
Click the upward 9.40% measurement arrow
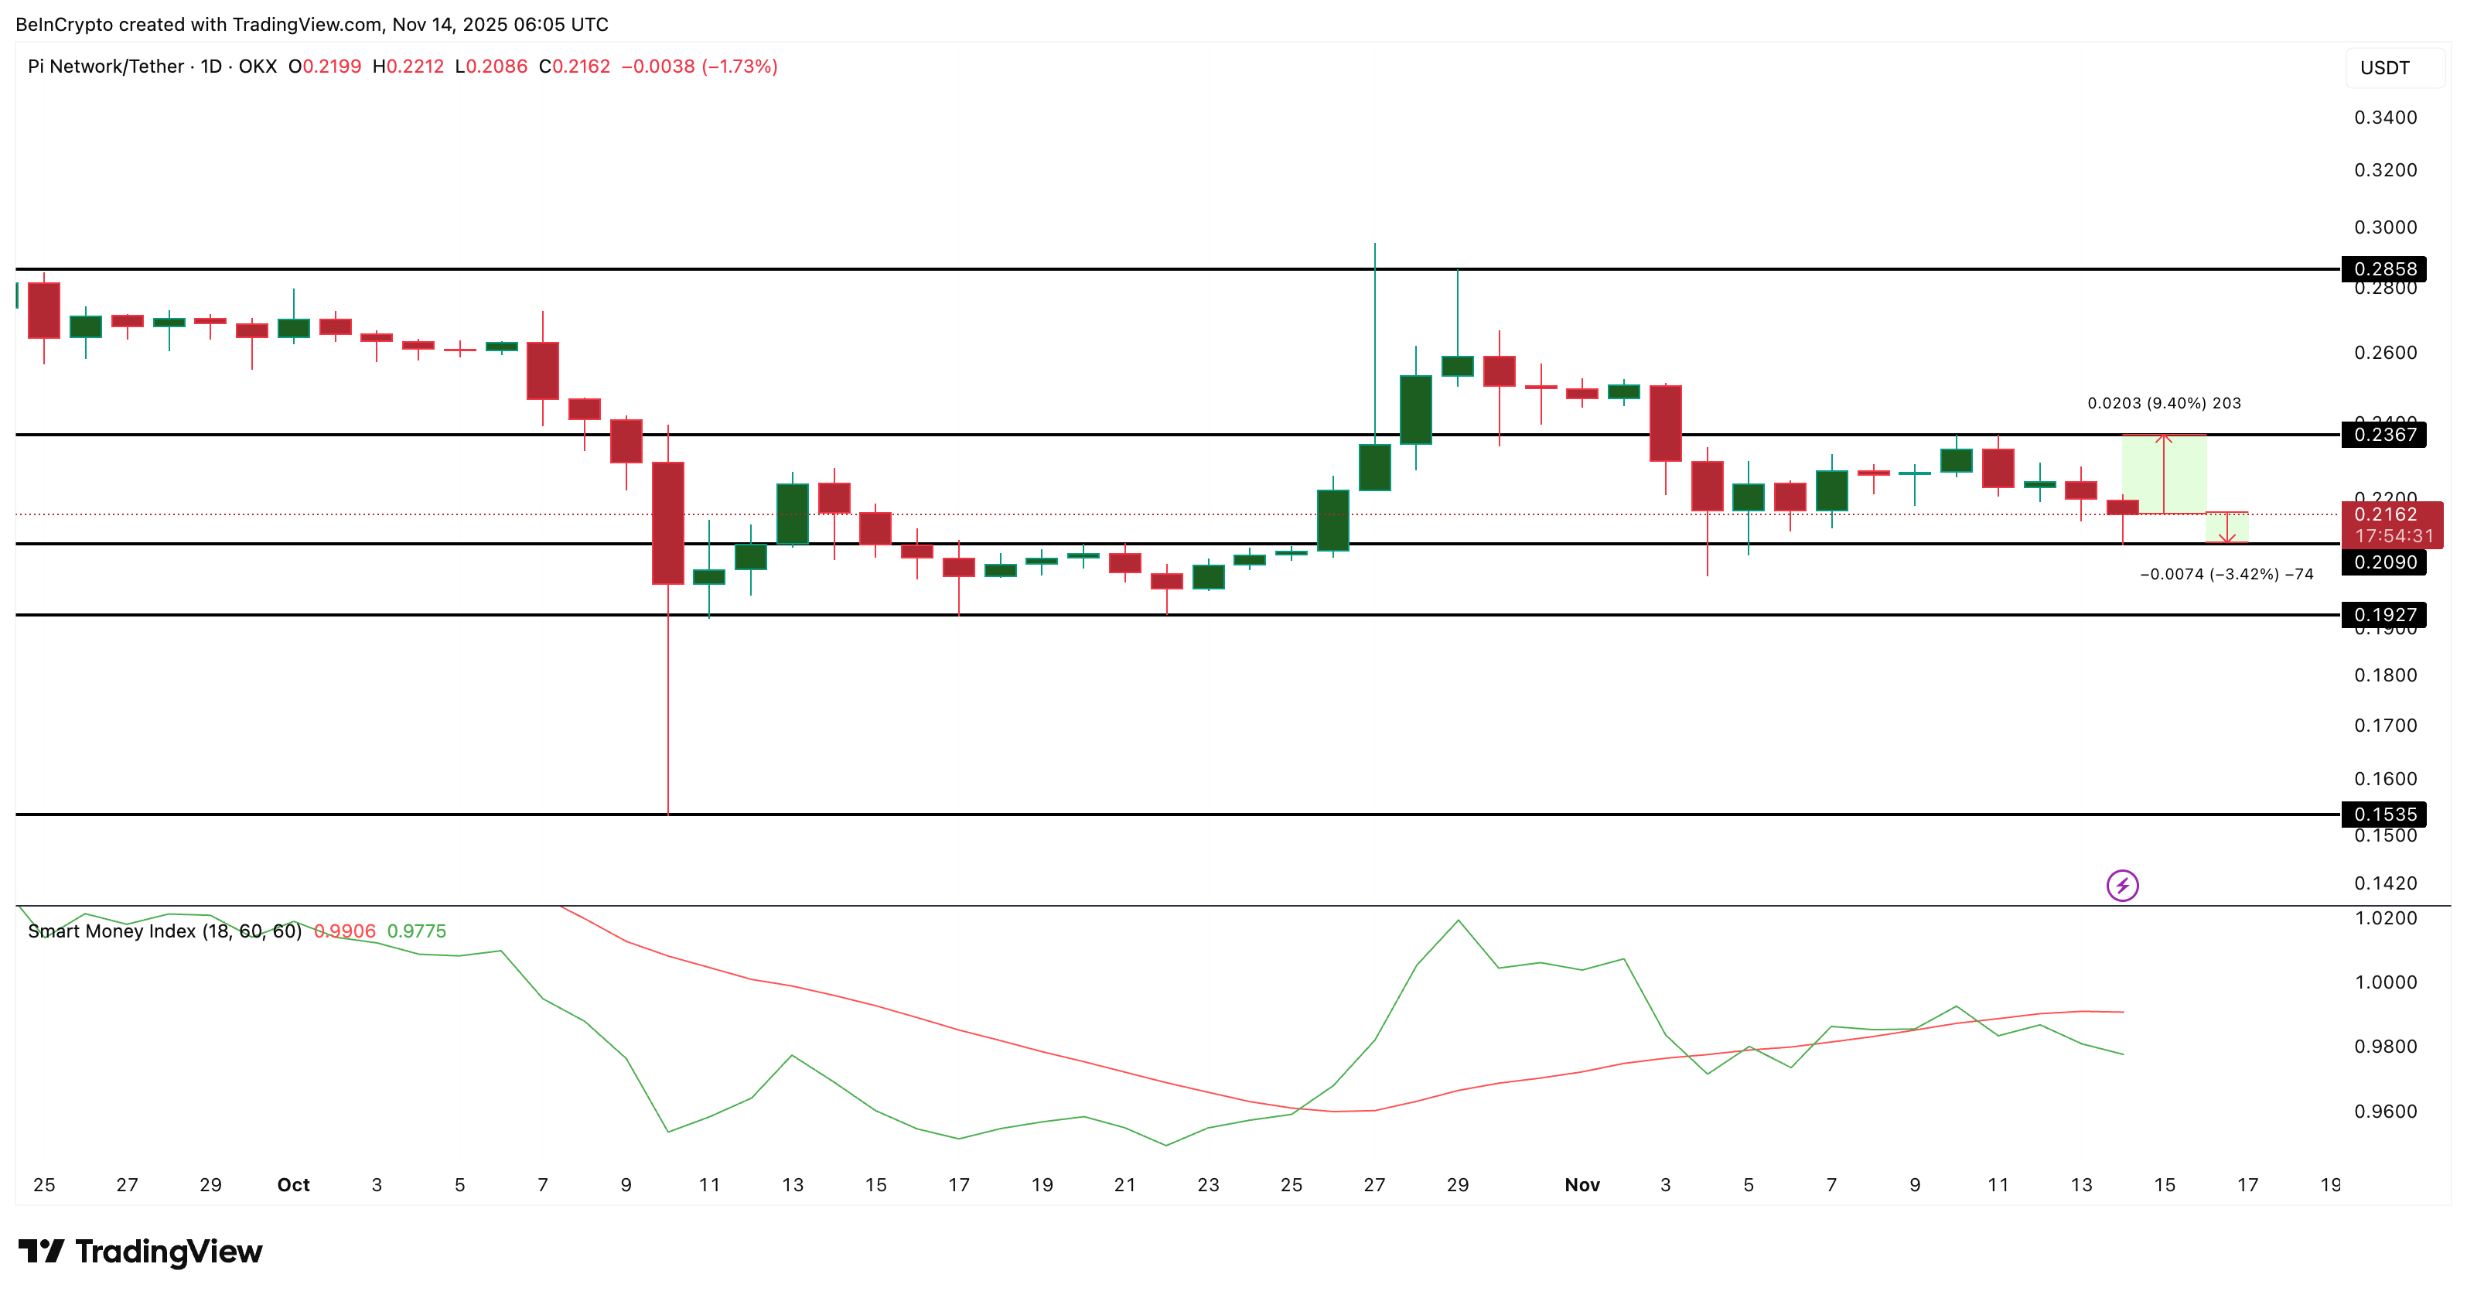coord(2163,474)
